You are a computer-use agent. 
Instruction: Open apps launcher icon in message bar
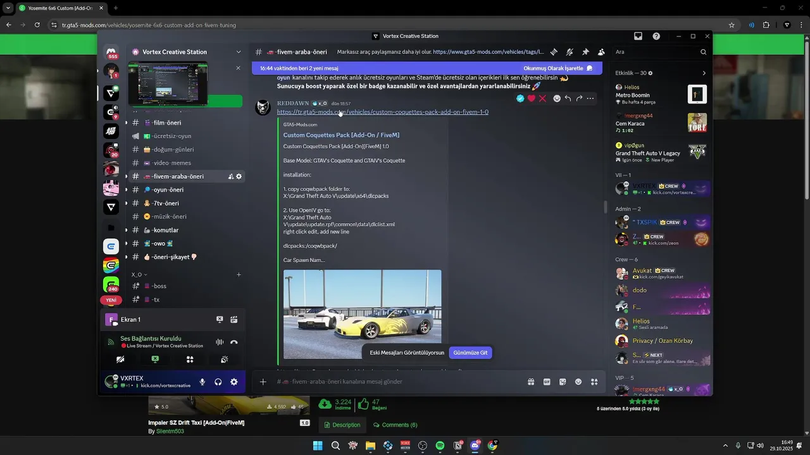pos(594,382)
